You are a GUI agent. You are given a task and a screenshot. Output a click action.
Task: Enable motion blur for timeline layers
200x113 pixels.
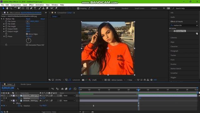[70, 89]
